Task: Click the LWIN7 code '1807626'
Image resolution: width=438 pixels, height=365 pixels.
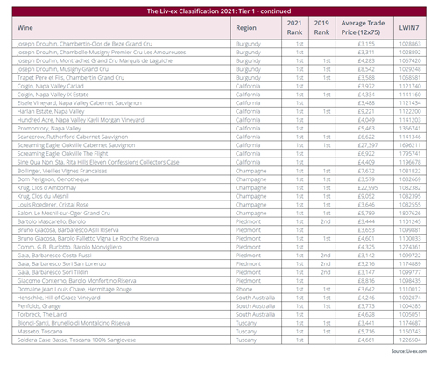Action: point(410,214)
